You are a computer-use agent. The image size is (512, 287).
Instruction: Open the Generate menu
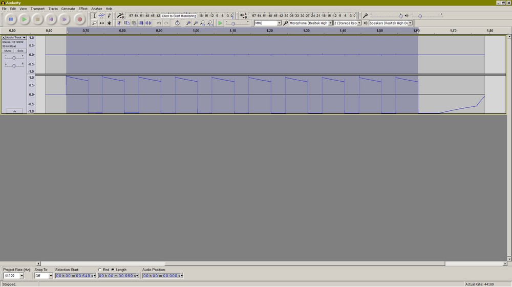click(x=68, y=9)
